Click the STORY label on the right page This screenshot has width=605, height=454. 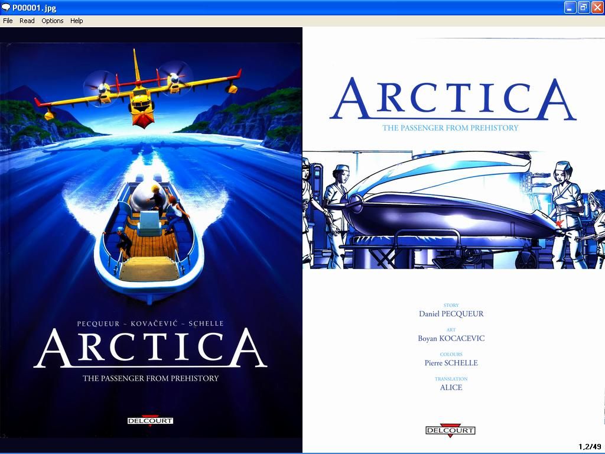[x=451, y=306]
